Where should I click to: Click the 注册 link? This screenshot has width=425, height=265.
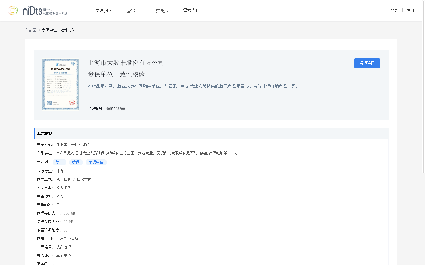410,11
